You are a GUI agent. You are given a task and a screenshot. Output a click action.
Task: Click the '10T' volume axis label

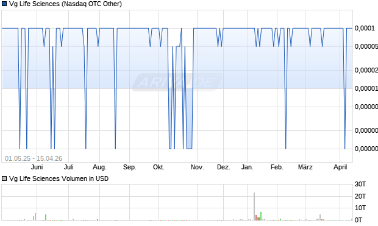point(360,208)
